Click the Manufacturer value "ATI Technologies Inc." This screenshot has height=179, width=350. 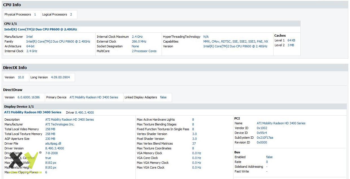60,124
